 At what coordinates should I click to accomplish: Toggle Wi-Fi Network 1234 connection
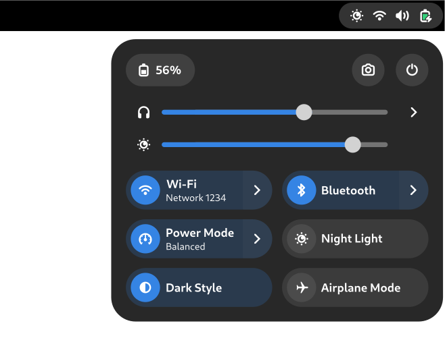pyautogui.click(x=185, y=190)
